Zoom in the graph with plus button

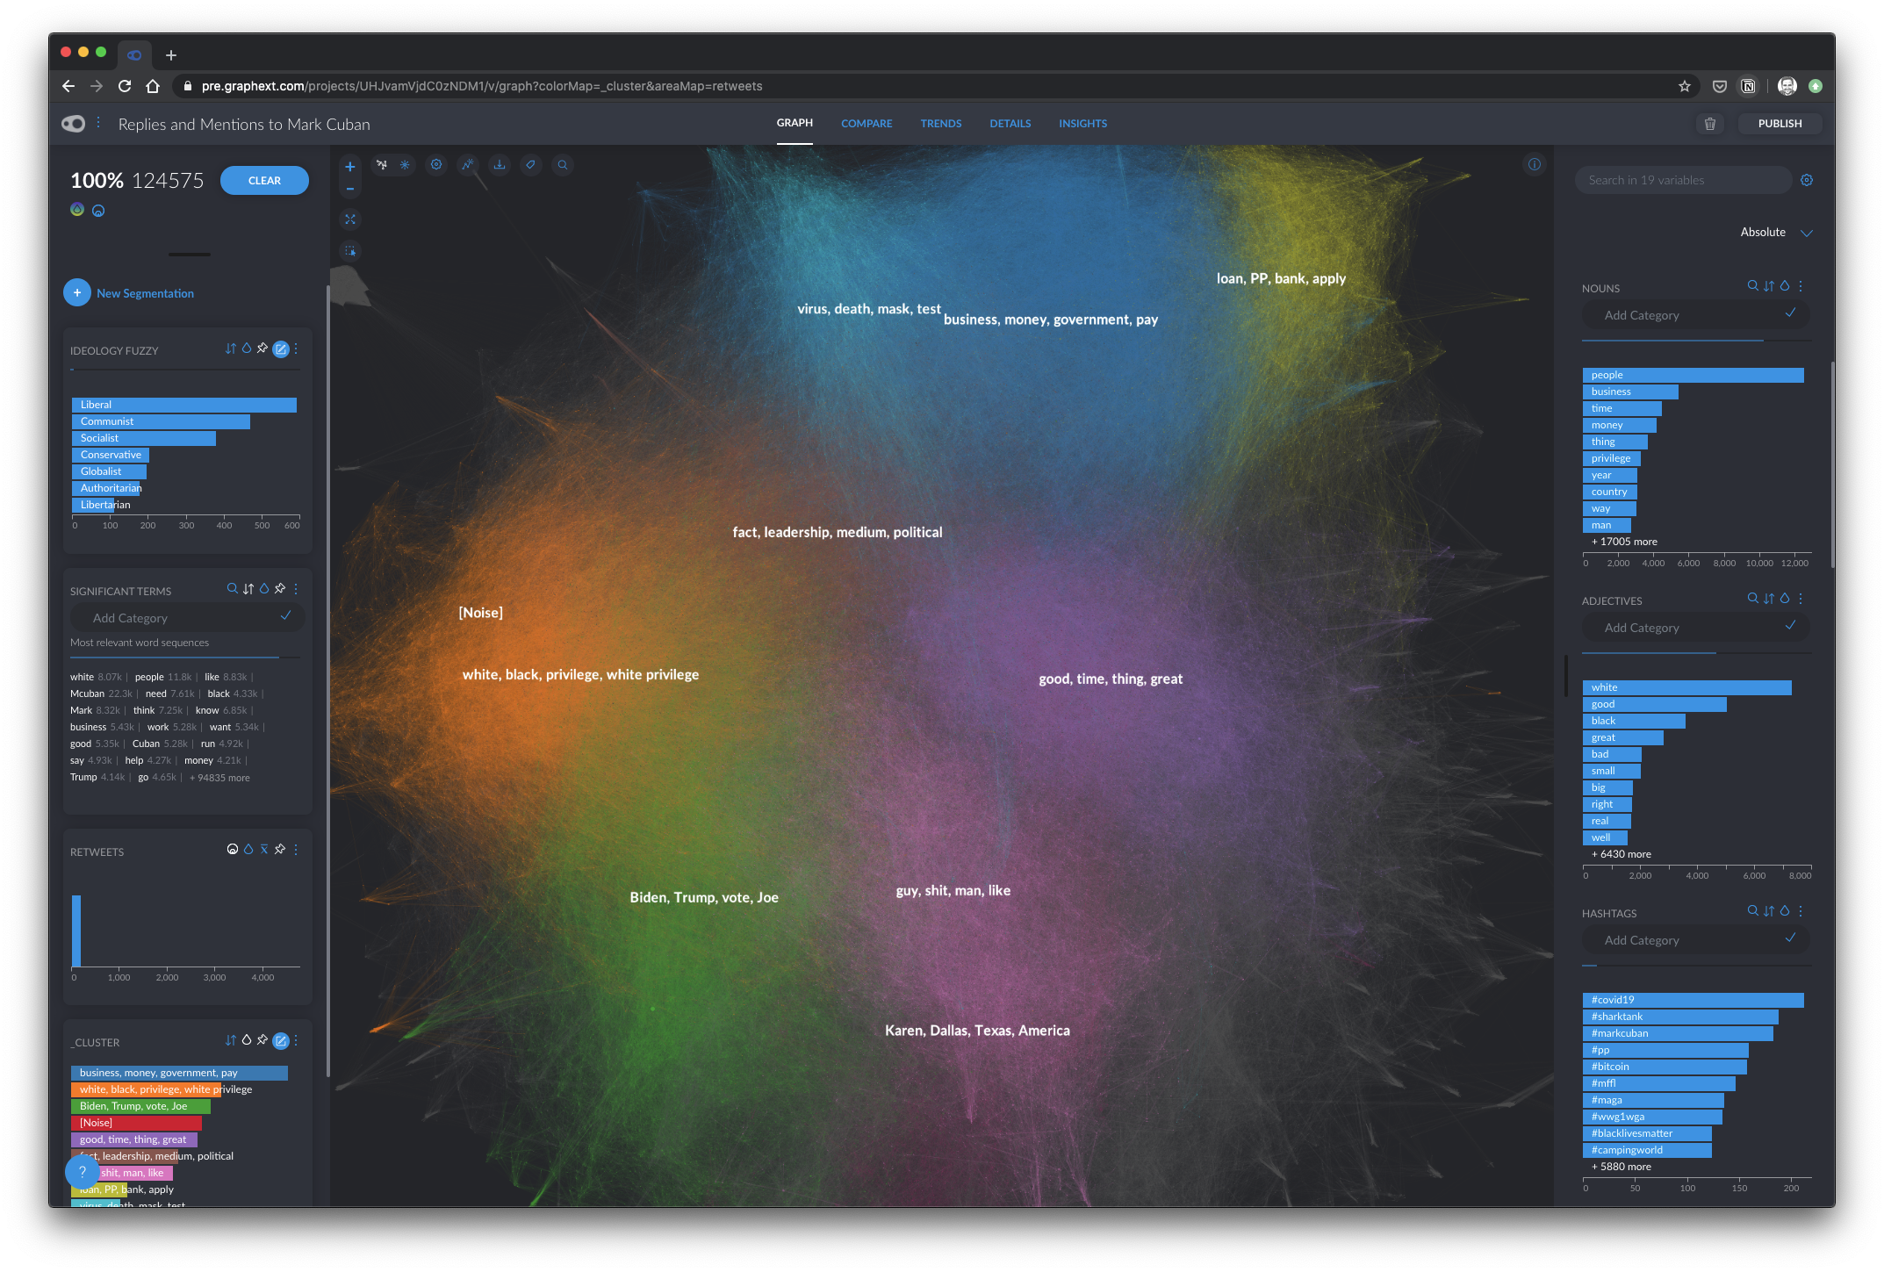(350, 167)
